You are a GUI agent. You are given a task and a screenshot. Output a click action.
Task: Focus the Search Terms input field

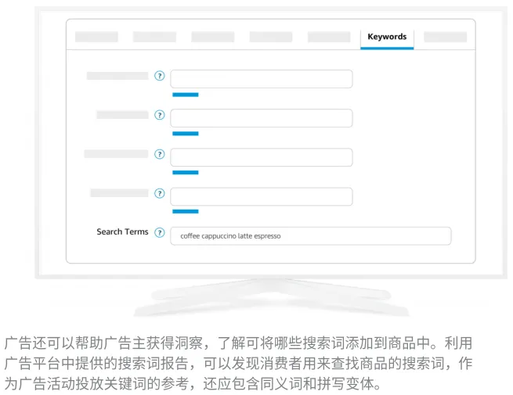(310, 236)
